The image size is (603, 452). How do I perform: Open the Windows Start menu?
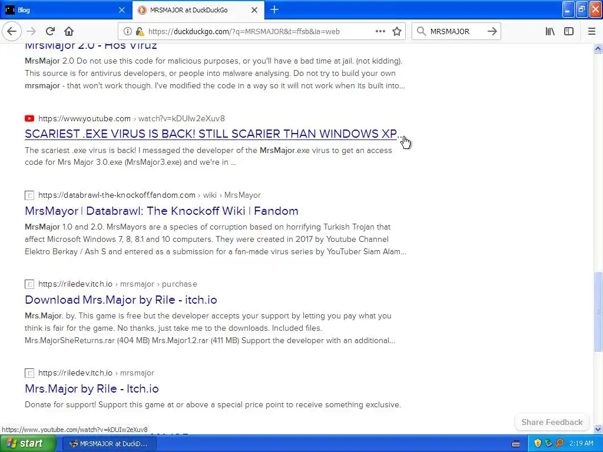coord(28,444)
